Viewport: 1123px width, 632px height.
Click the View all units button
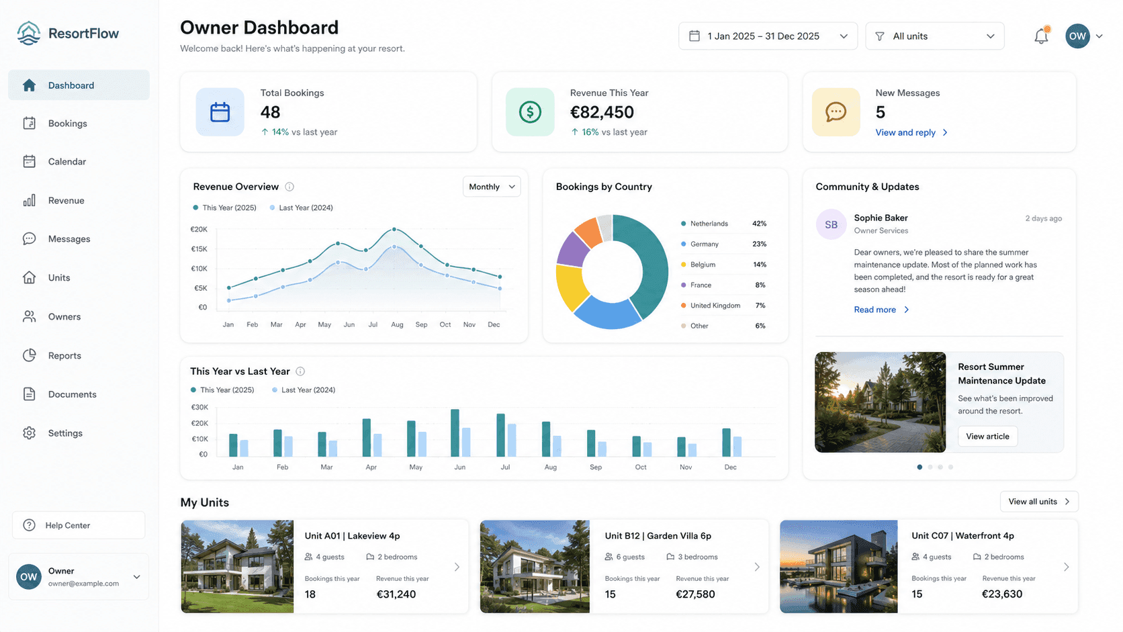[x=1039, y=502]
